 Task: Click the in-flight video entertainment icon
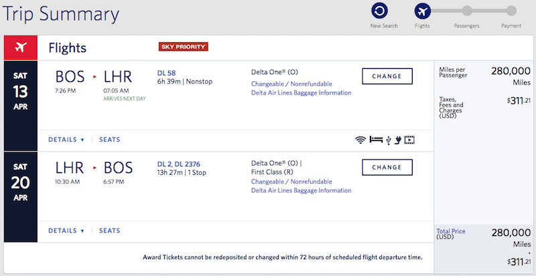[x=409, y=140]
